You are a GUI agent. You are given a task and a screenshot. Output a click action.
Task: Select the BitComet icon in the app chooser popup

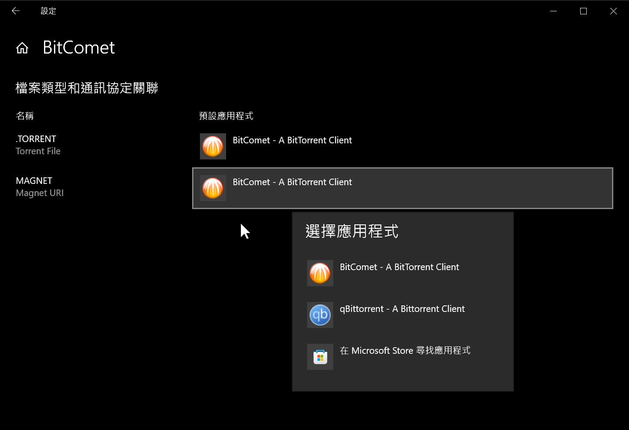[320, 273]
